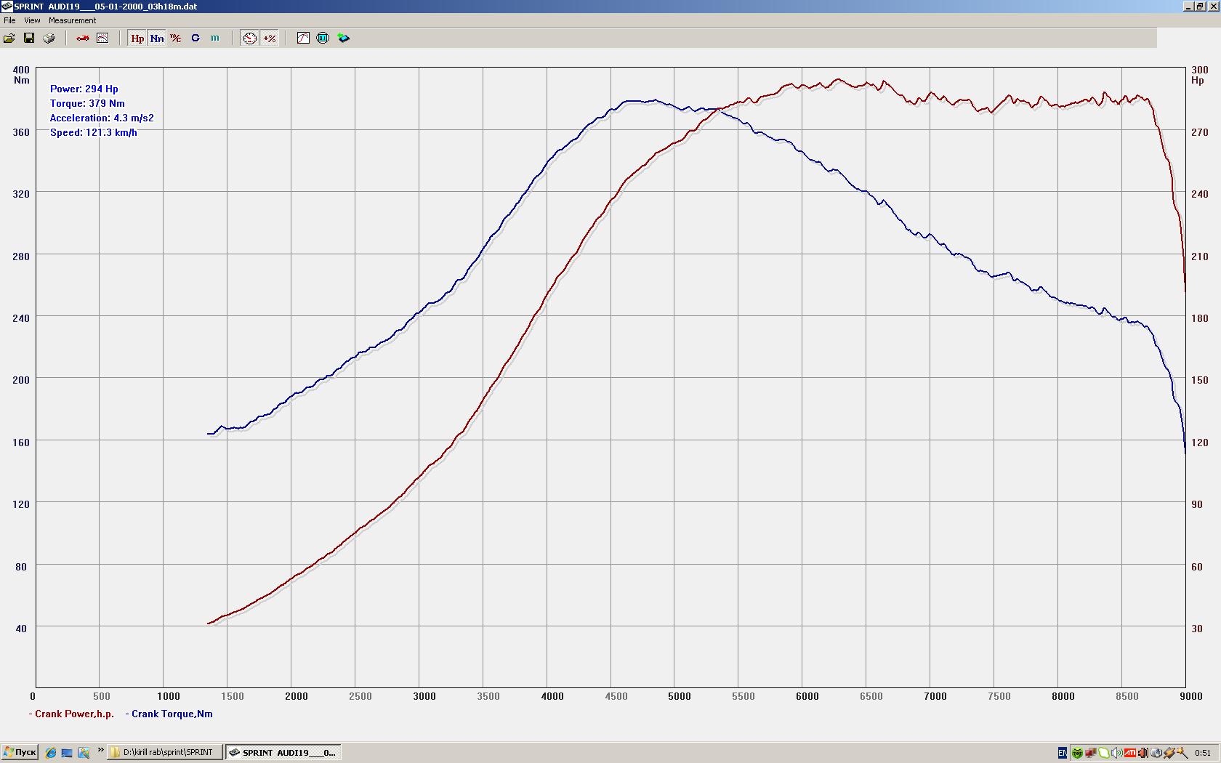Click the red curve chart icon
Image resolution: width=1221 pixels, height=763 pixels.
point(303,38)
